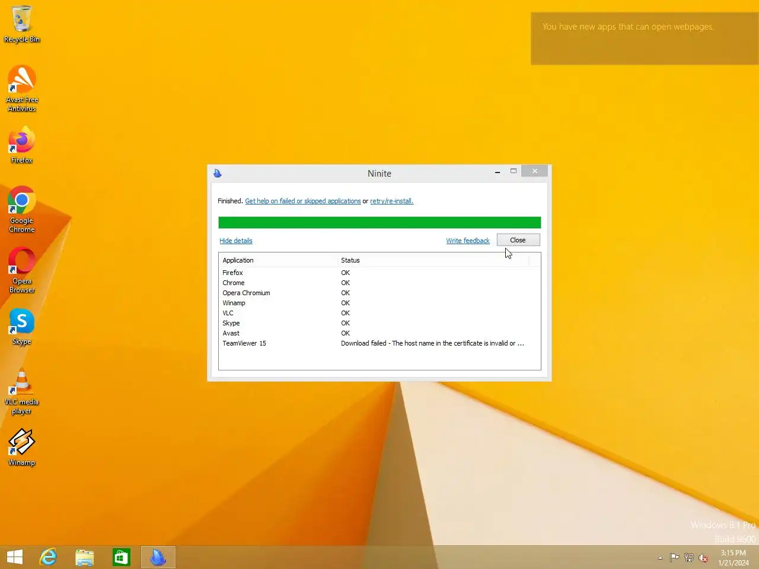The image size is (759, 569).
Task: Click the Close button in Ninite
Action: pyautogui.click(x=518, y=240)
